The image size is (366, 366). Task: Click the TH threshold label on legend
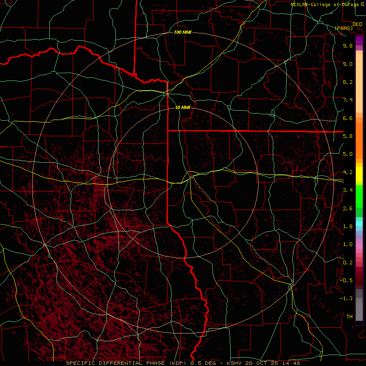[349, 317]
